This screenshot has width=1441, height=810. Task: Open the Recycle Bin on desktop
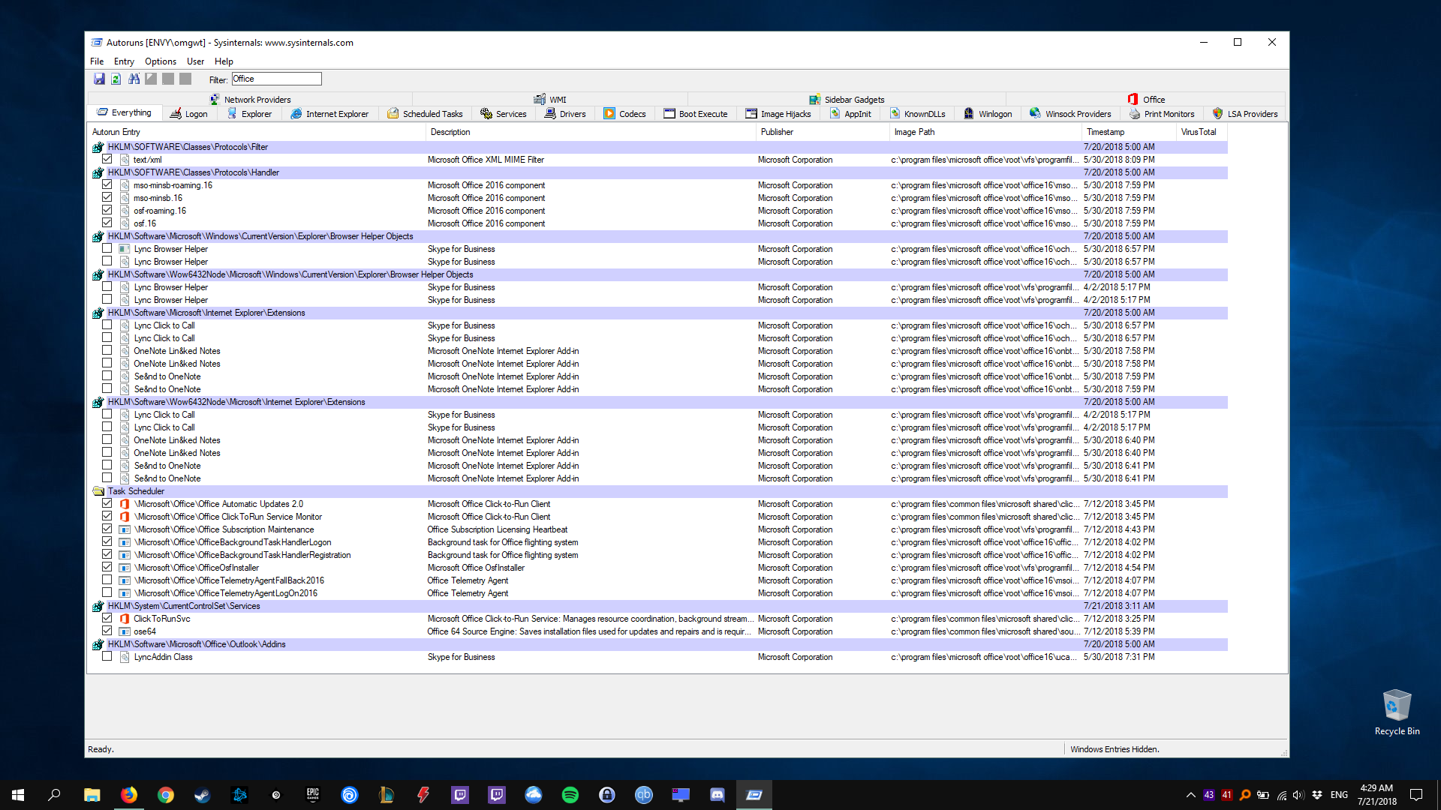tap(1397, 712)
